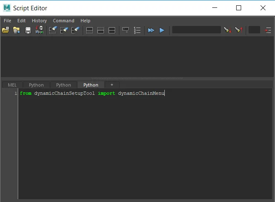Click the word dynamicChainSetupTool in the code

(x=64, y=93)
